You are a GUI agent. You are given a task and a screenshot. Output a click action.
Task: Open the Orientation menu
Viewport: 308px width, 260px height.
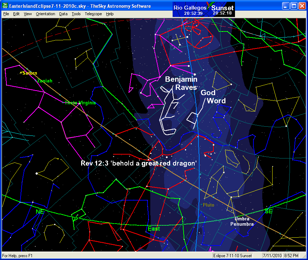[x=45, y=14]
